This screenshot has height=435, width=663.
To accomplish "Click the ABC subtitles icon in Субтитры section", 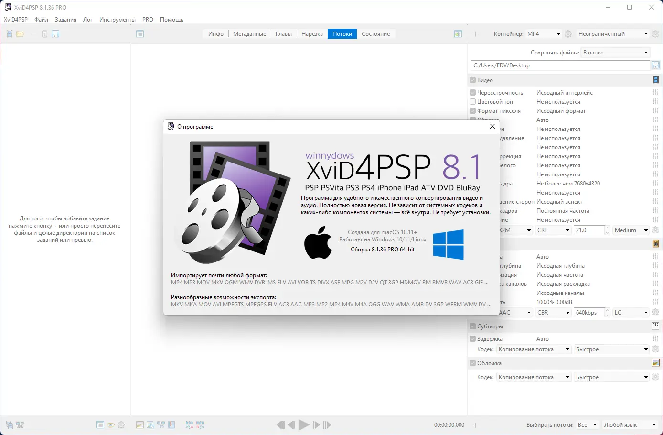I will pyautogui.click(x=655, y=326).
